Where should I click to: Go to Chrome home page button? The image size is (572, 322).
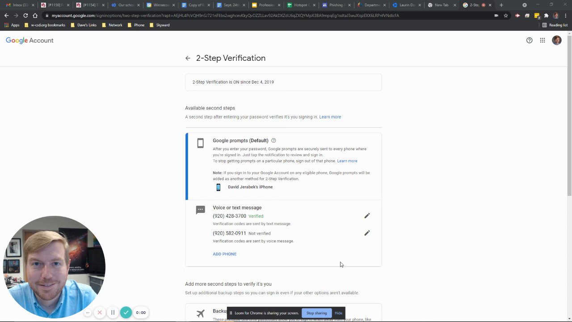click(x=35, y=15)
